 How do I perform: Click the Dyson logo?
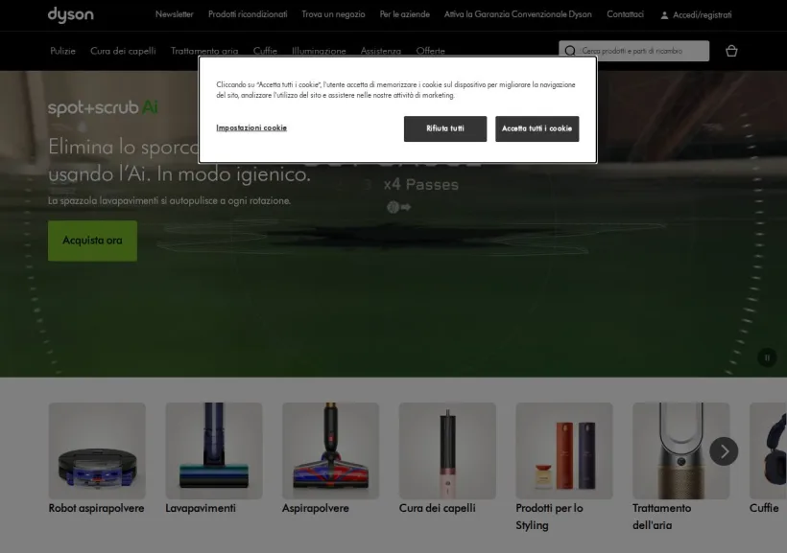pos(71,14)
